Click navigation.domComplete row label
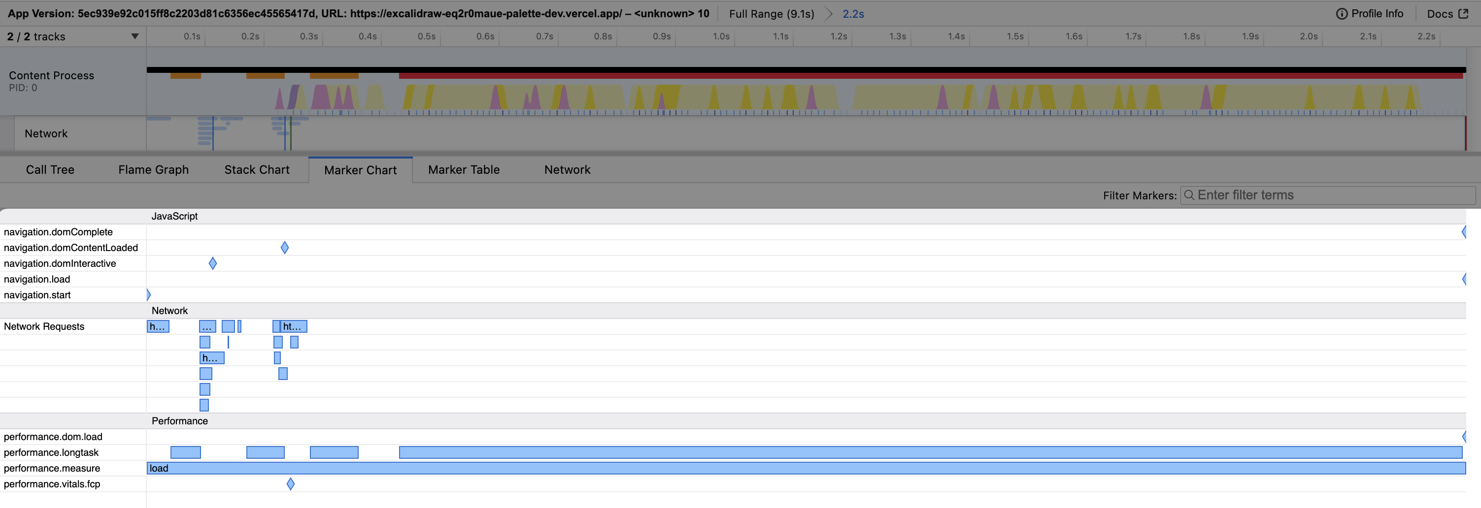Viewport: 1481px width, 508px height. 58,232
